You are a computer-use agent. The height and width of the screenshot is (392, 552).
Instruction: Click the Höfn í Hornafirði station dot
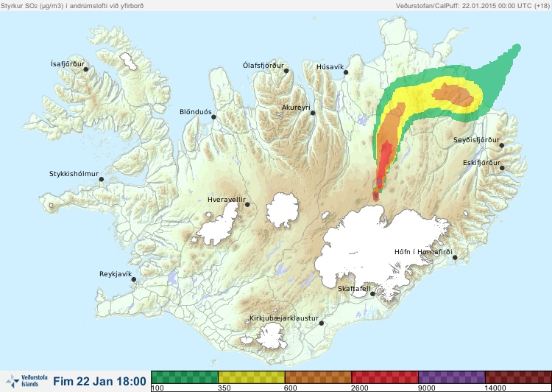455,258
